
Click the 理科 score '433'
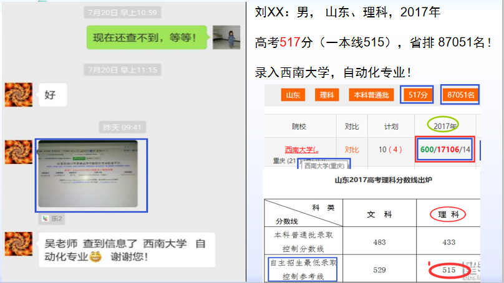tap(448, 242)
